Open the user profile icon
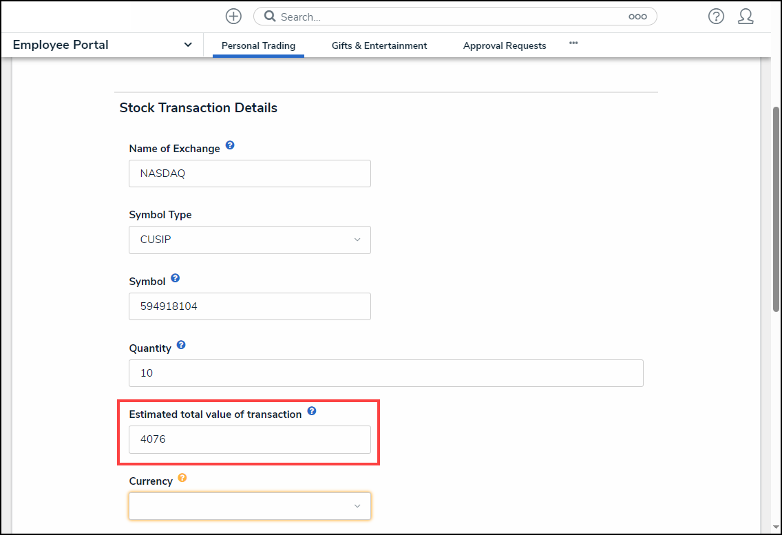The image size is (782, 535). [x=746, y=16]
